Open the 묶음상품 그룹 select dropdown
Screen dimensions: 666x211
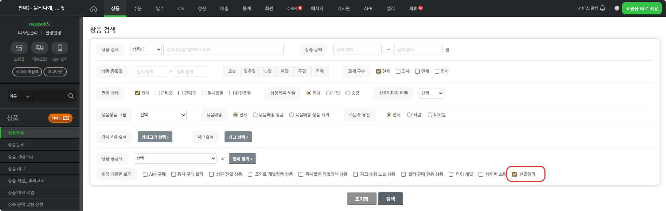pos(162,115)
